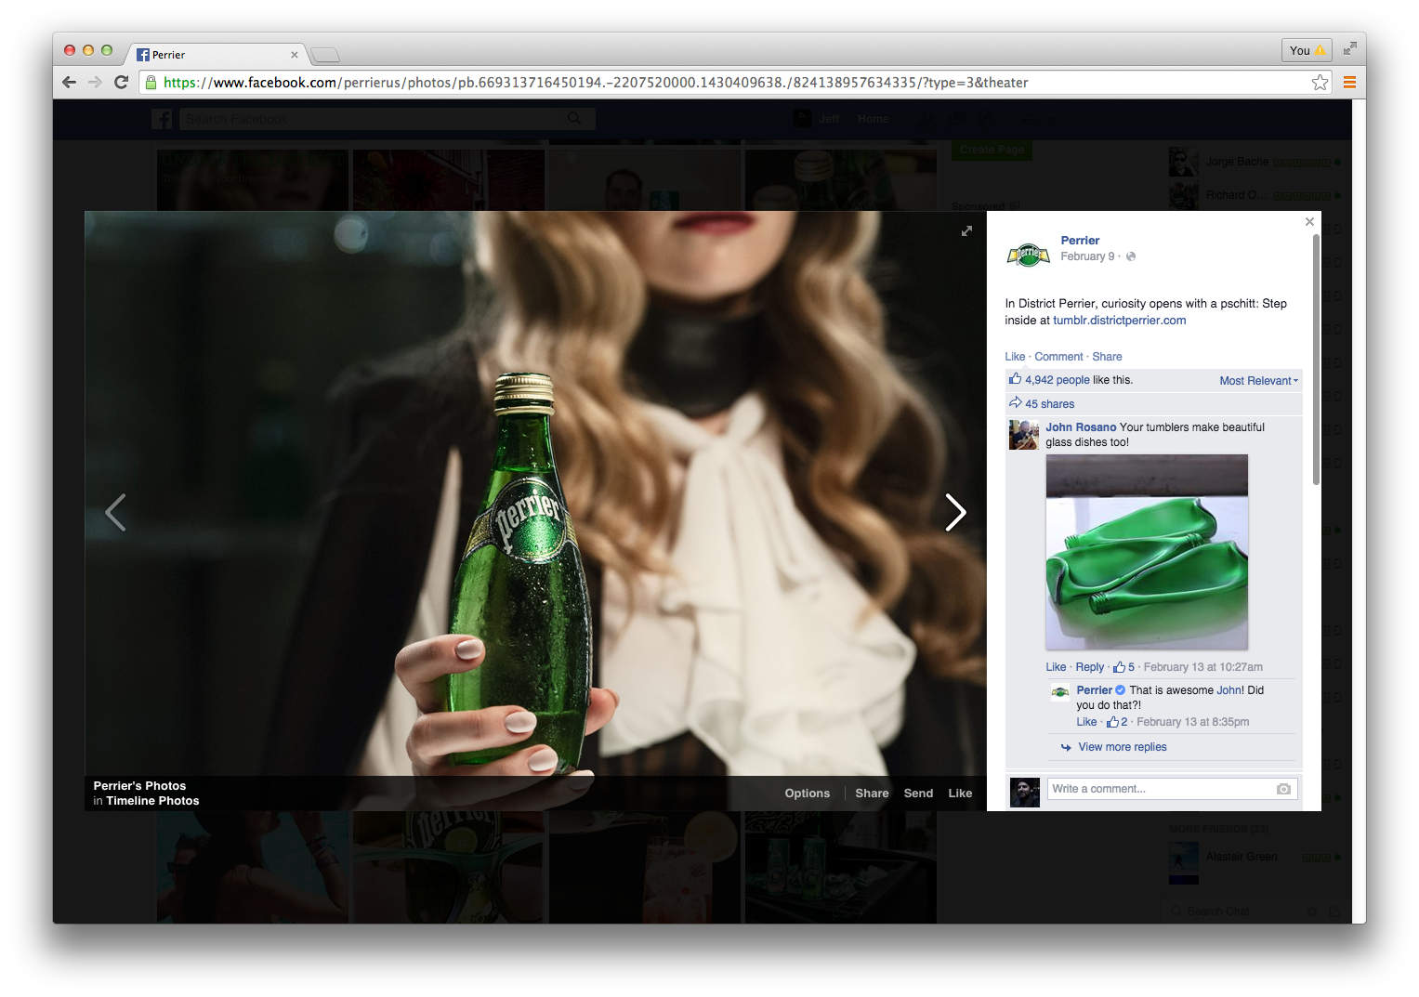The image size is (1419, 997).
Task: Attach a photo using the camera icon
Action: 1283,789
